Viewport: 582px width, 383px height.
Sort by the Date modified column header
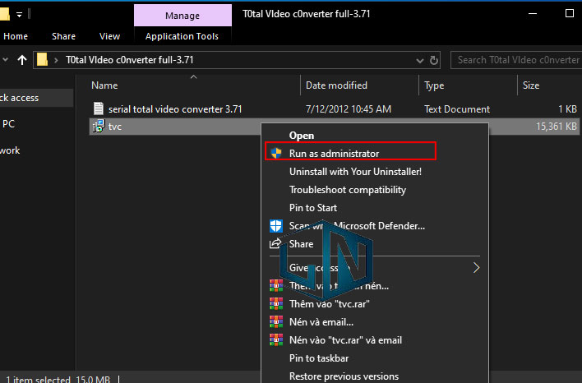336,85
